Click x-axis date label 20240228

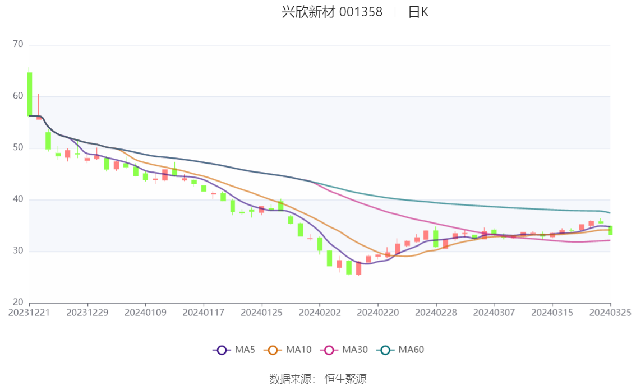point(436,313)
